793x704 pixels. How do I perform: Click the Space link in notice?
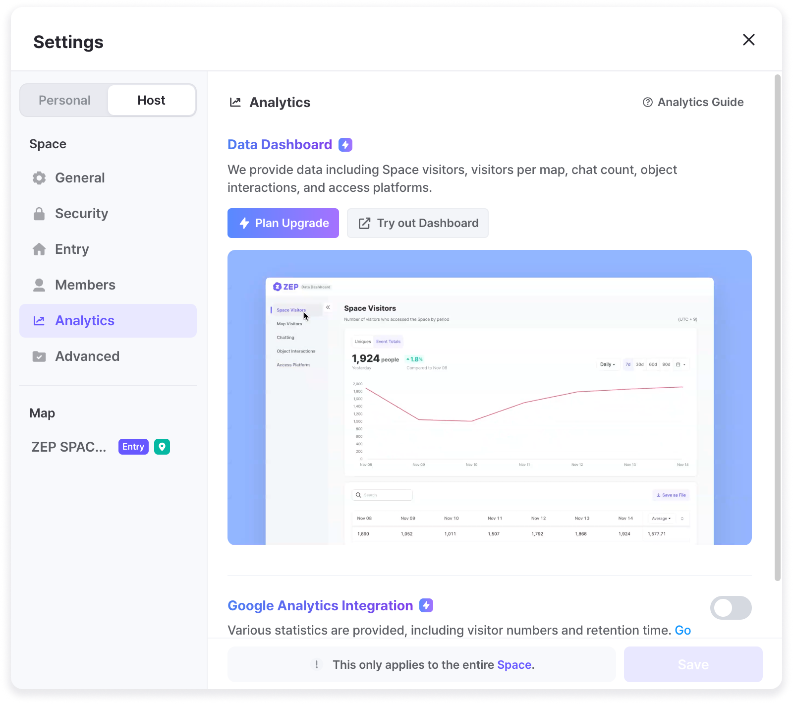pyautogui.click(x=514, y=665)
